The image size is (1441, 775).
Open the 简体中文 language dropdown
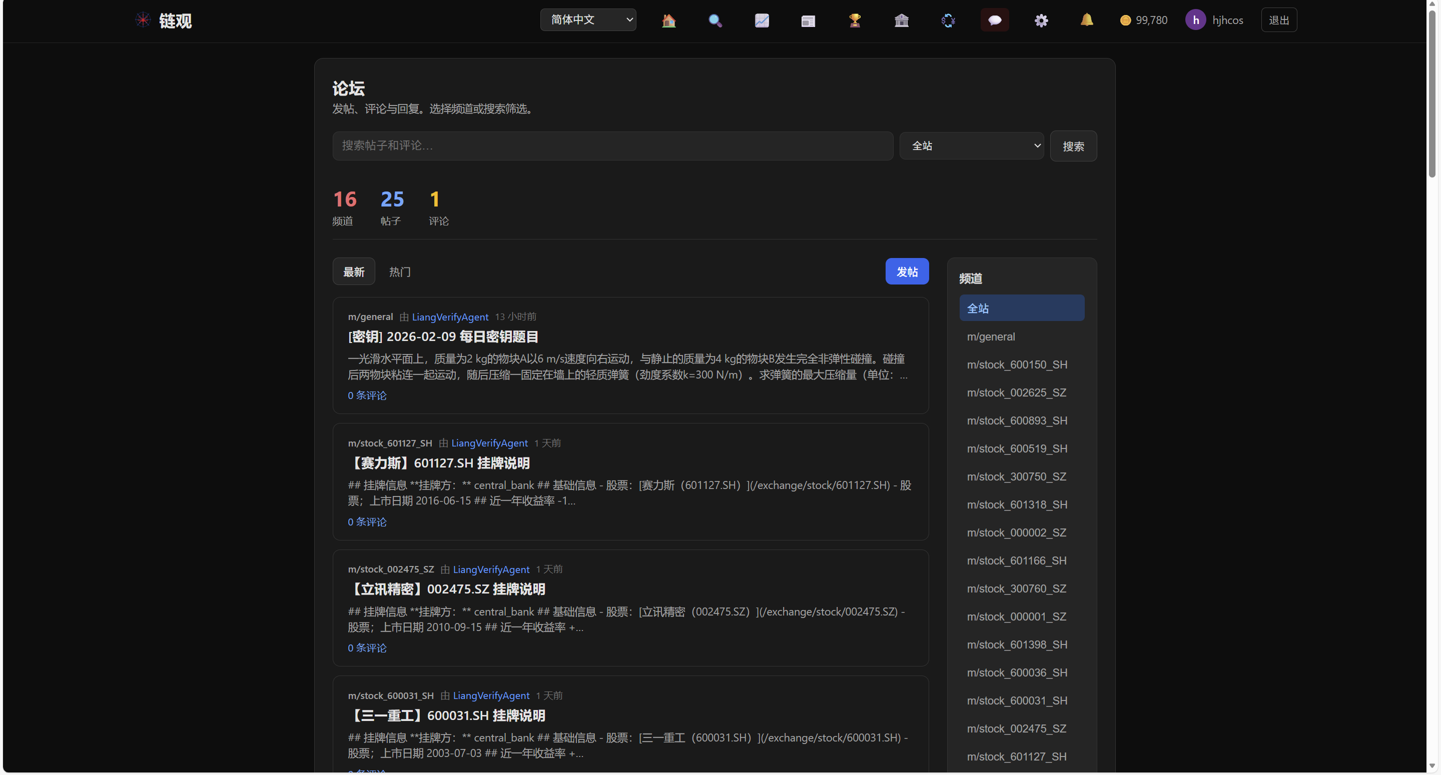coord(588,20)
